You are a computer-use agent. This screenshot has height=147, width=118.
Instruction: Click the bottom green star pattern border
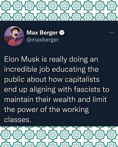pos(59,137)
